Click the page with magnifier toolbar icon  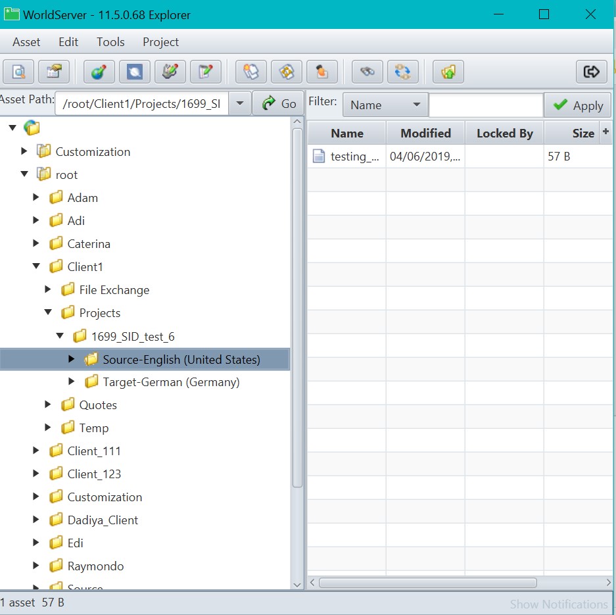click(x=18, y=72)
